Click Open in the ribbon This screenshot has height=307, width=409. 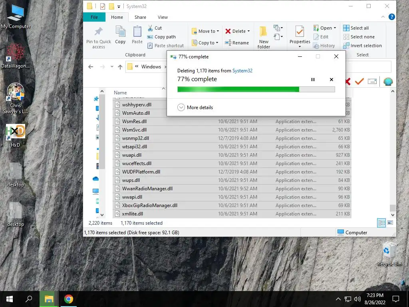point(323,28)
